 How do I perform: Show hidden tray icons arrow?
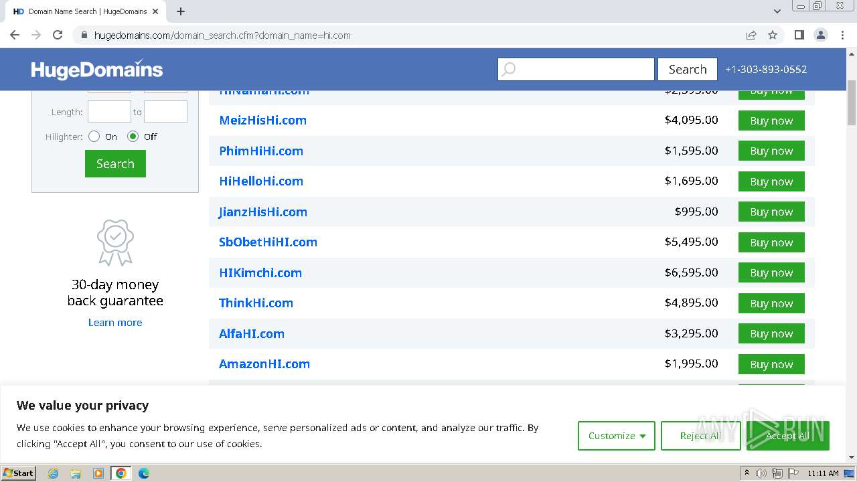click(747, 473)
